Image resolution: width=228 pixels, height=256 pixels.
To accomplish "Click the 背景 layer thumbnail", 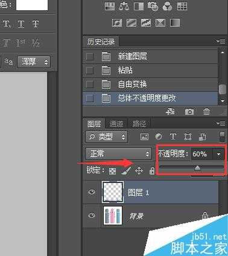I will [113, 216].
